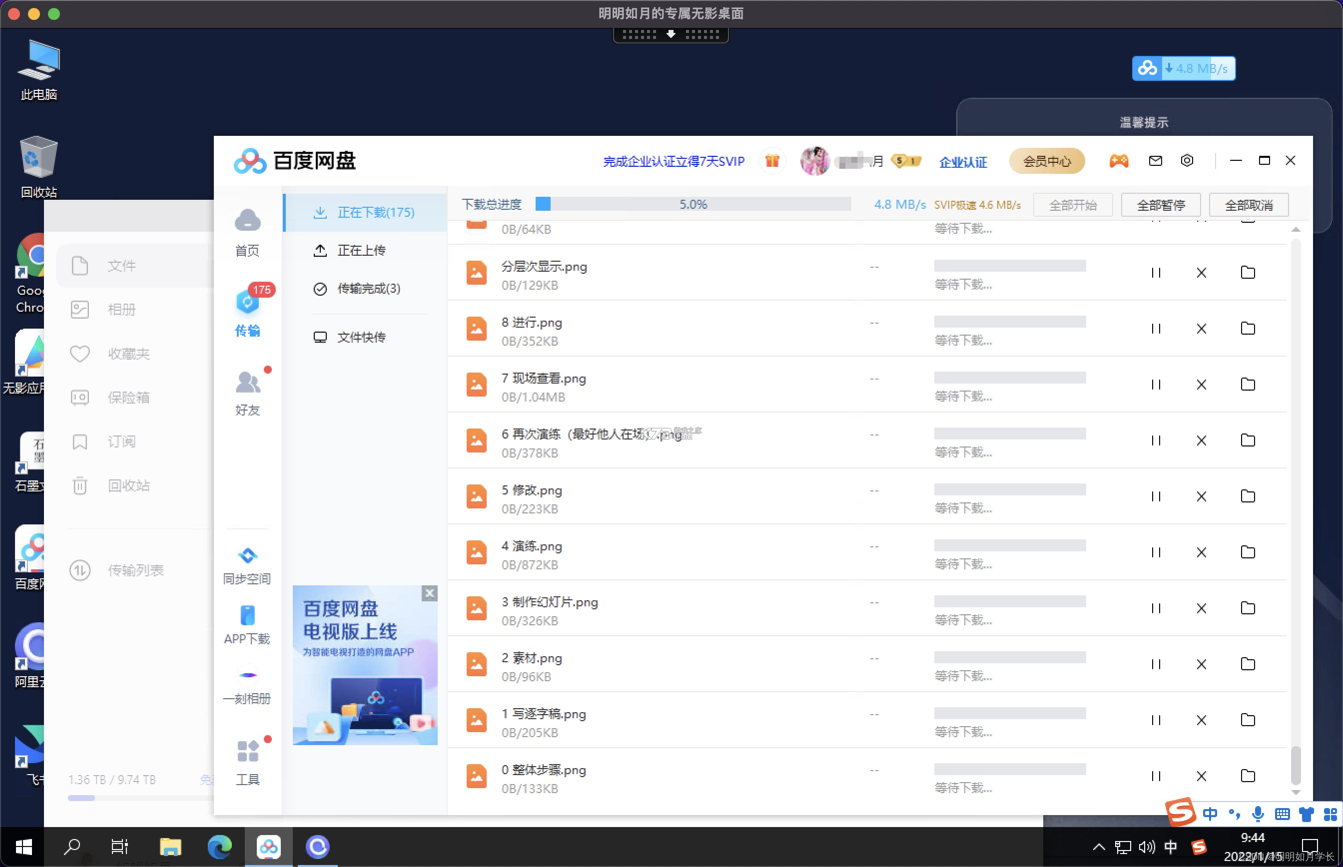Click the overall download progress bar

tap(692, 204)
